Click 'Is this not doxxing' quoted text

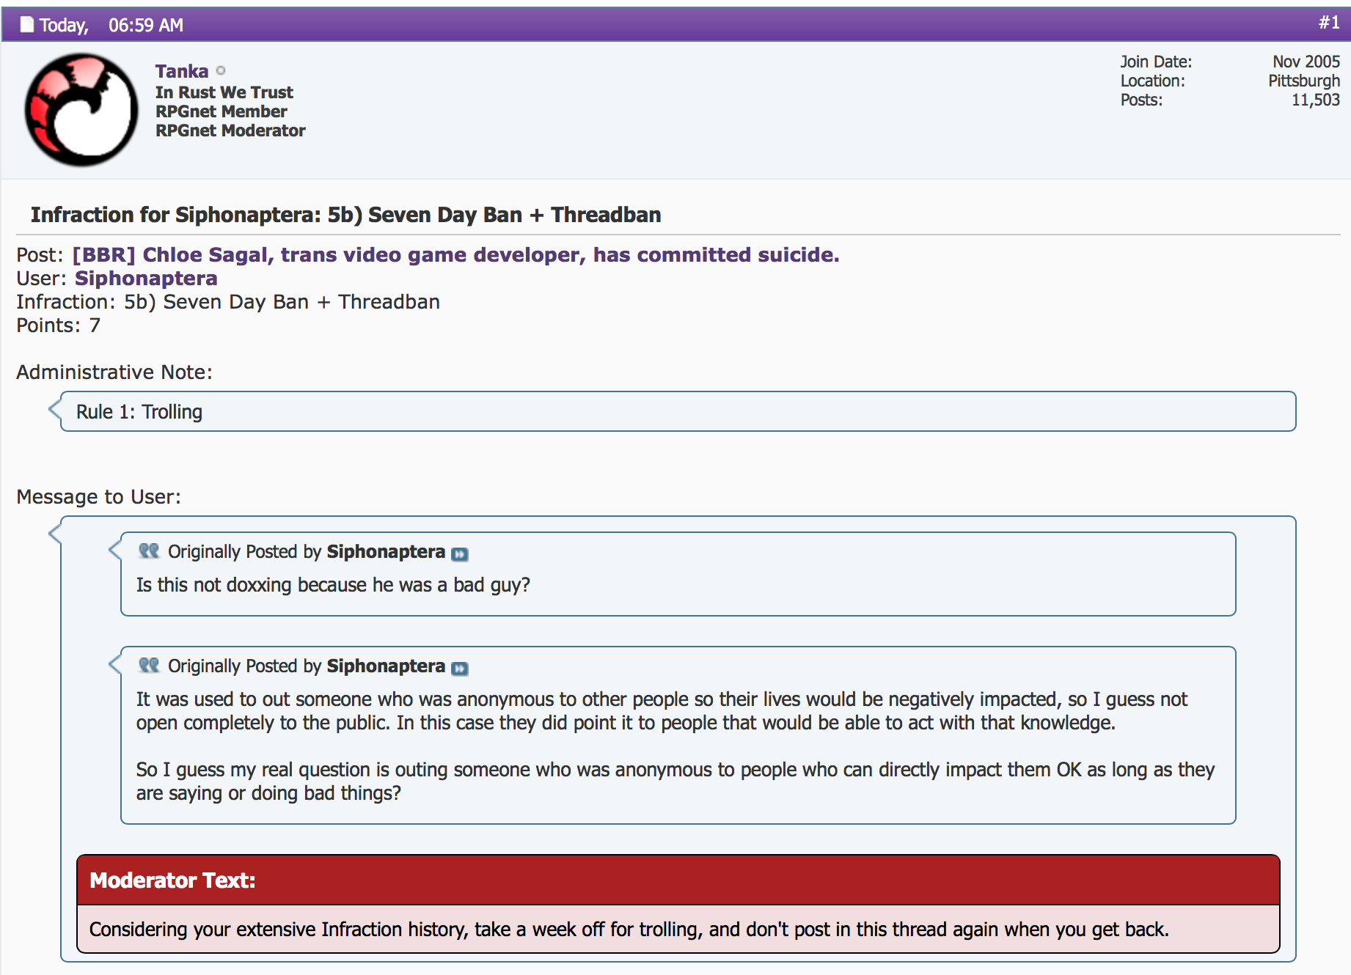click(x=333, y=585)
